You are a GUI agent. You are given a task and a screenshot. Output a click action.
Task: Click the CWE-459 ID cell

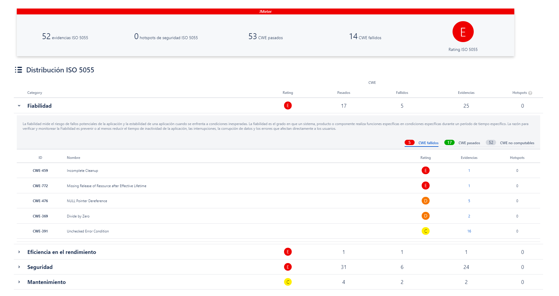(40, 171)
